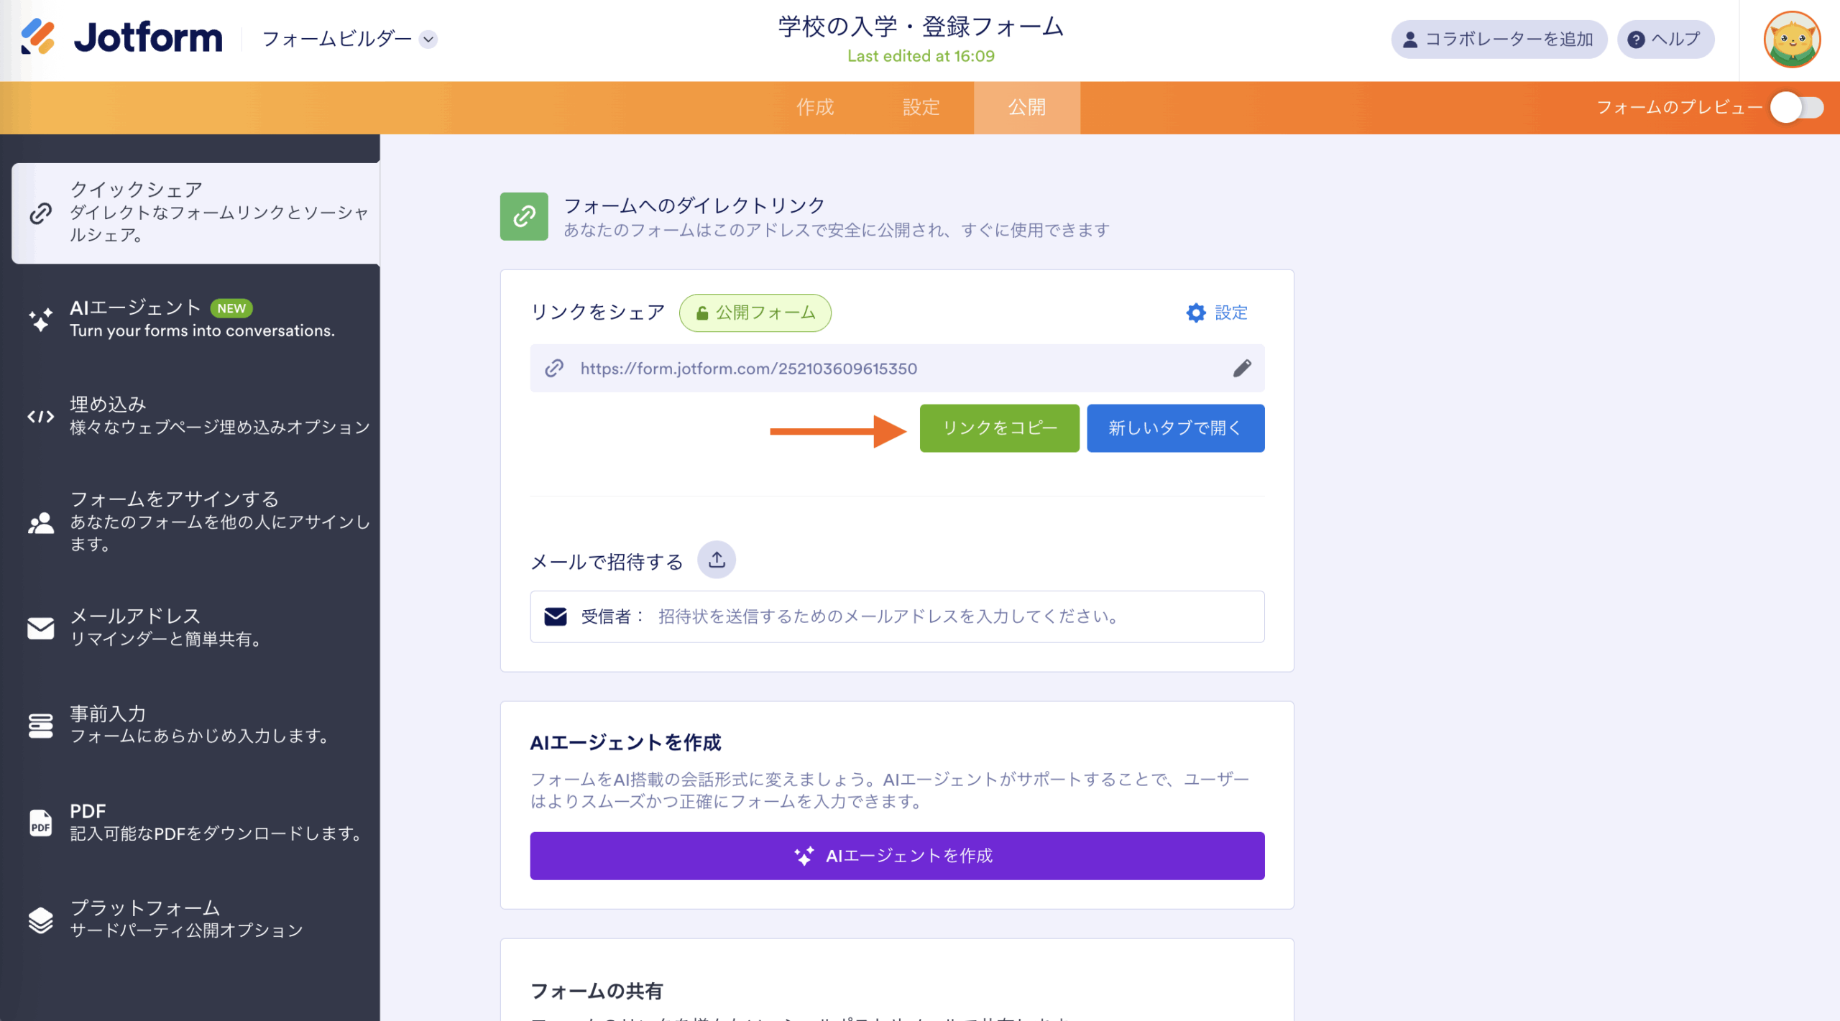This screenshot has height=1021, width=1840.
Task: Open メールアドレス sidebar item
Action: (x=195, y=627)
